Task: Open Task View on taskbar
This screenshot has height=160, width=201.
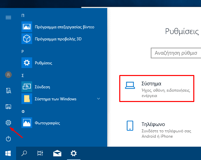Action: coord(40,153)
